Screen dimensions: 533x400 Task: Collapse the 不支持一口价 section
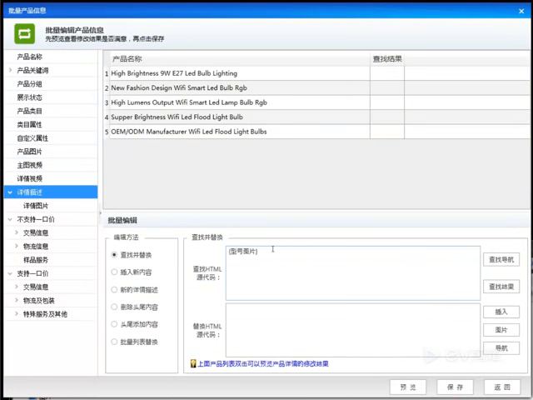coord(10,219)
